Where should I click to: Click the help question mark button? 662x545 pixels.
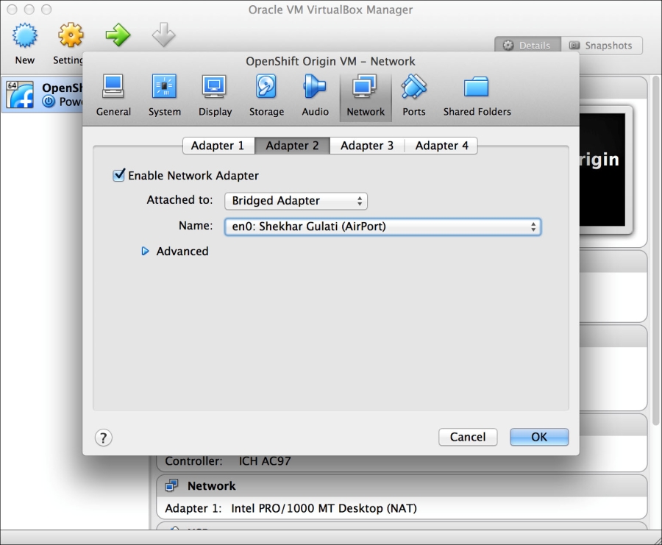point(104,438)
